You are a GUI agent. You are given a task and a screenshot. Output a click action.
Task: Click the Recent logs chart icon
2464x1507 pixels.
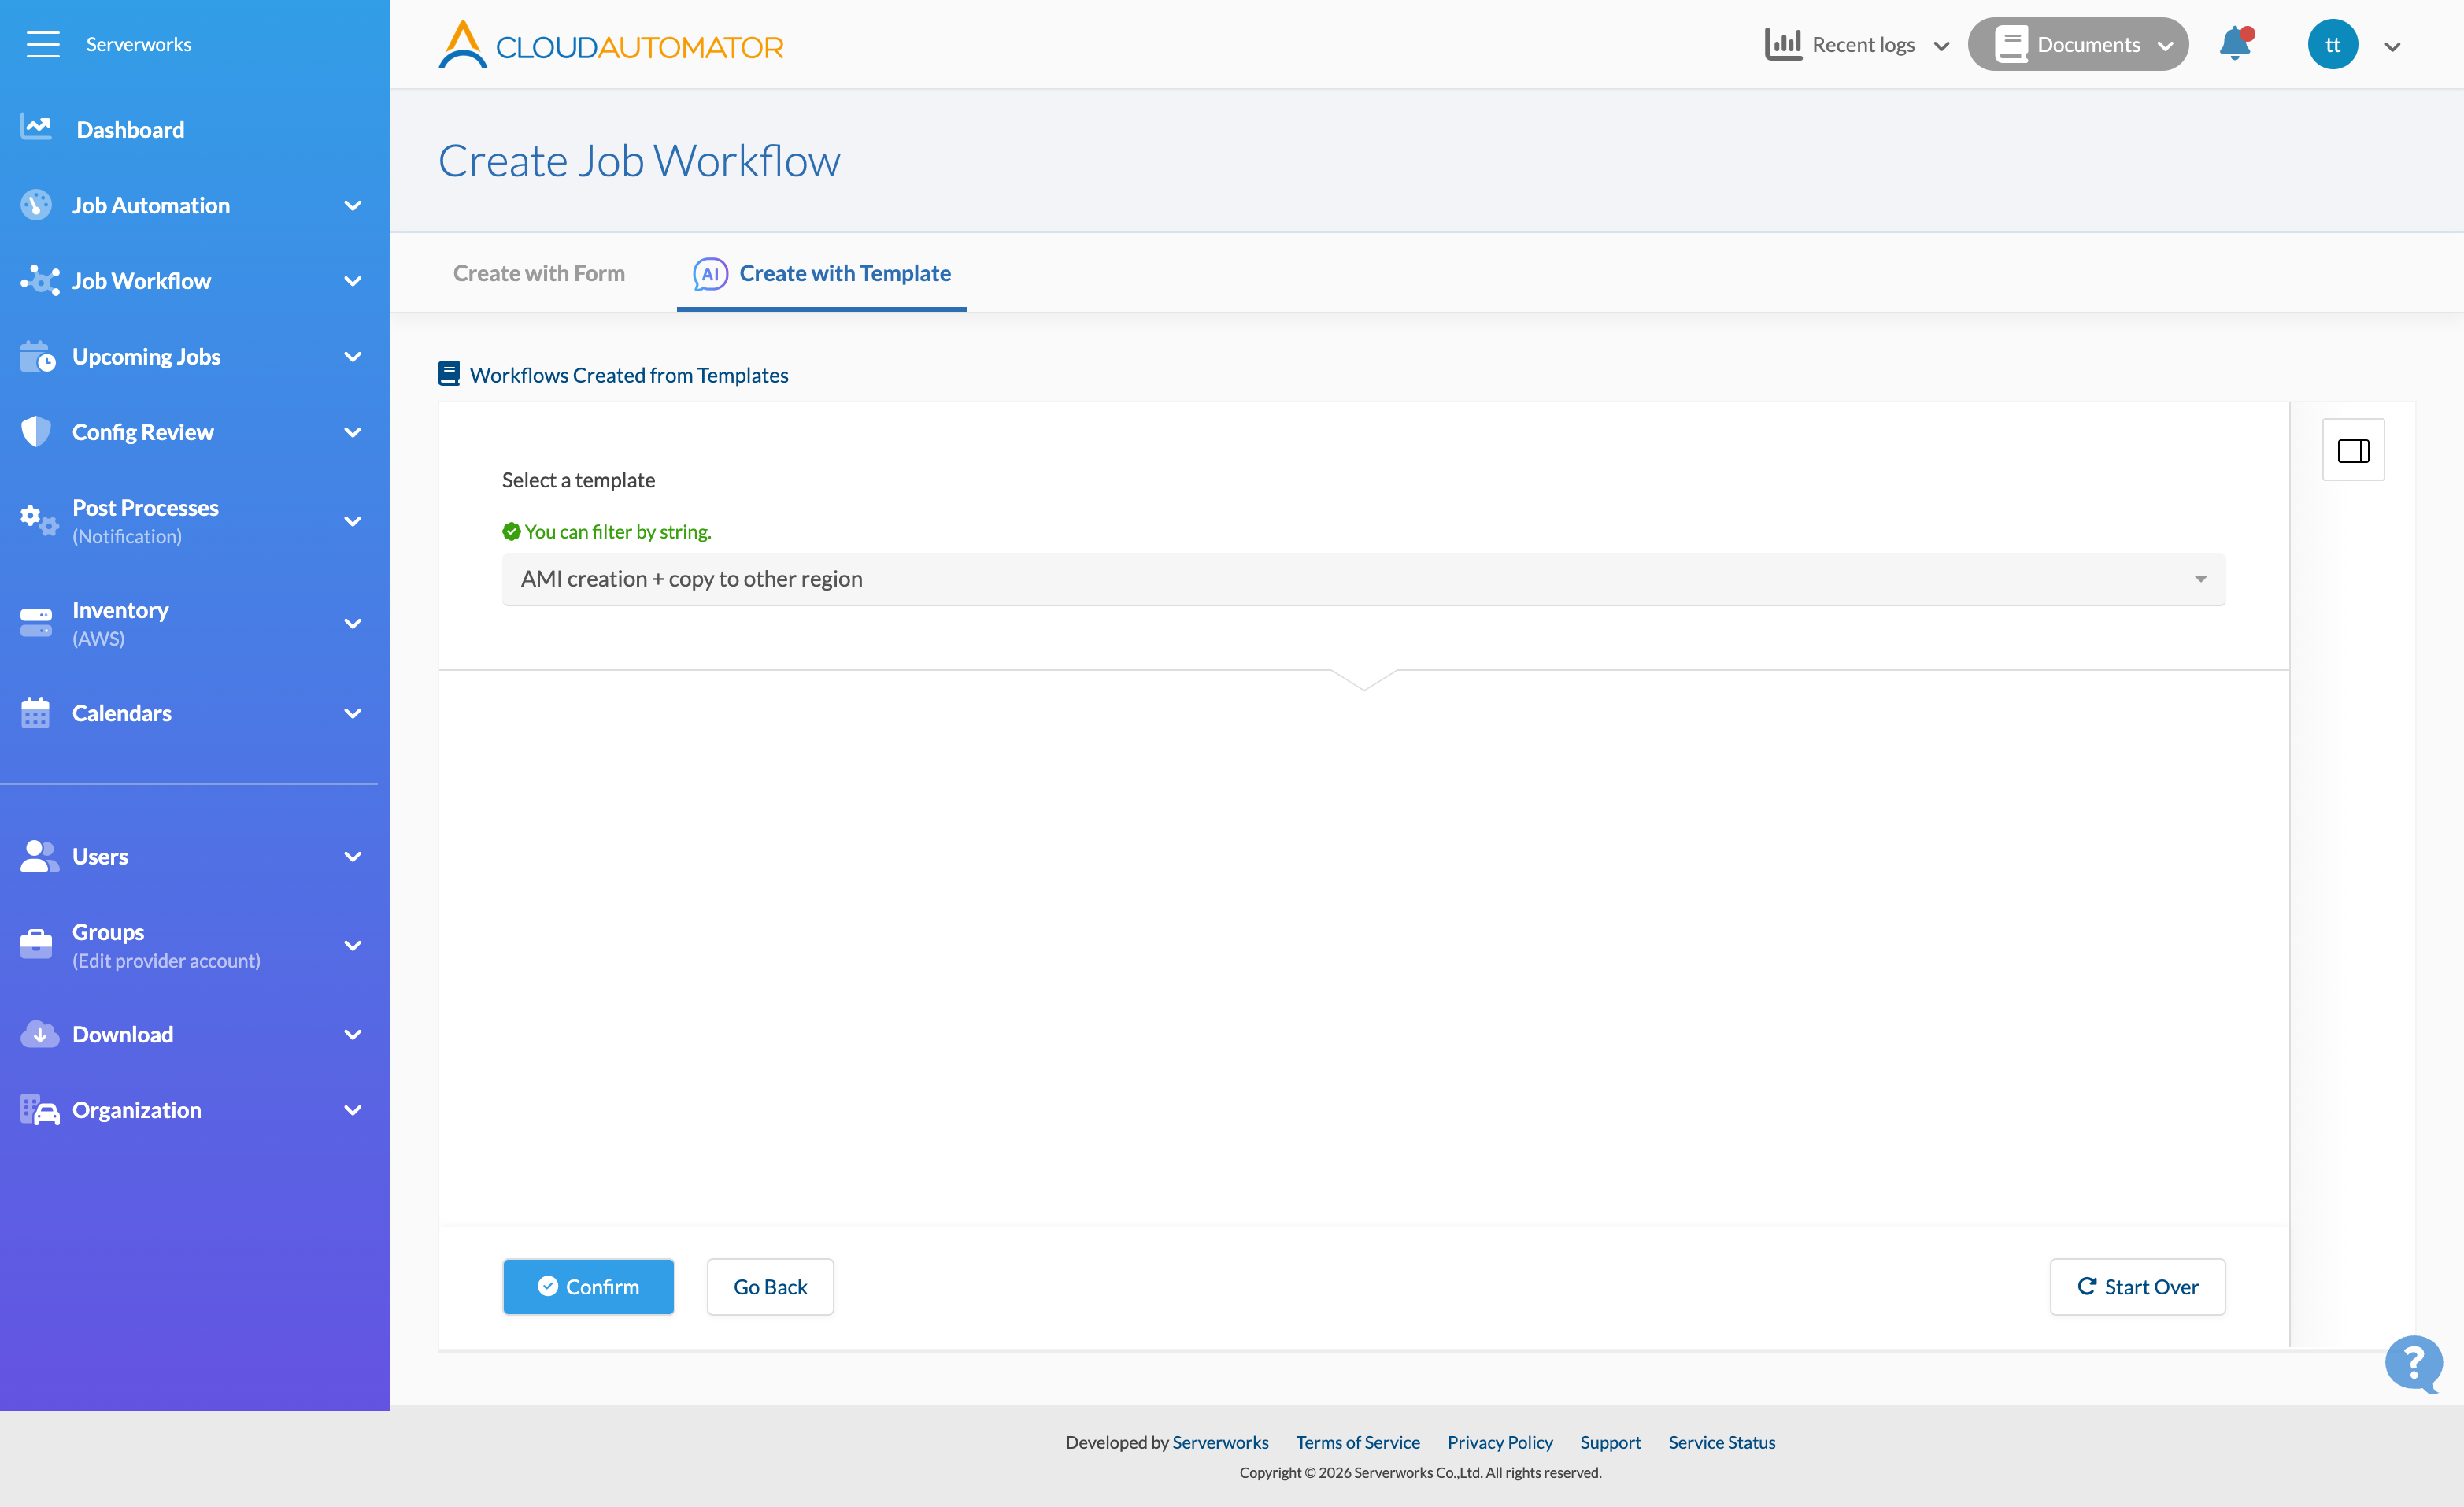point(1783,44)
